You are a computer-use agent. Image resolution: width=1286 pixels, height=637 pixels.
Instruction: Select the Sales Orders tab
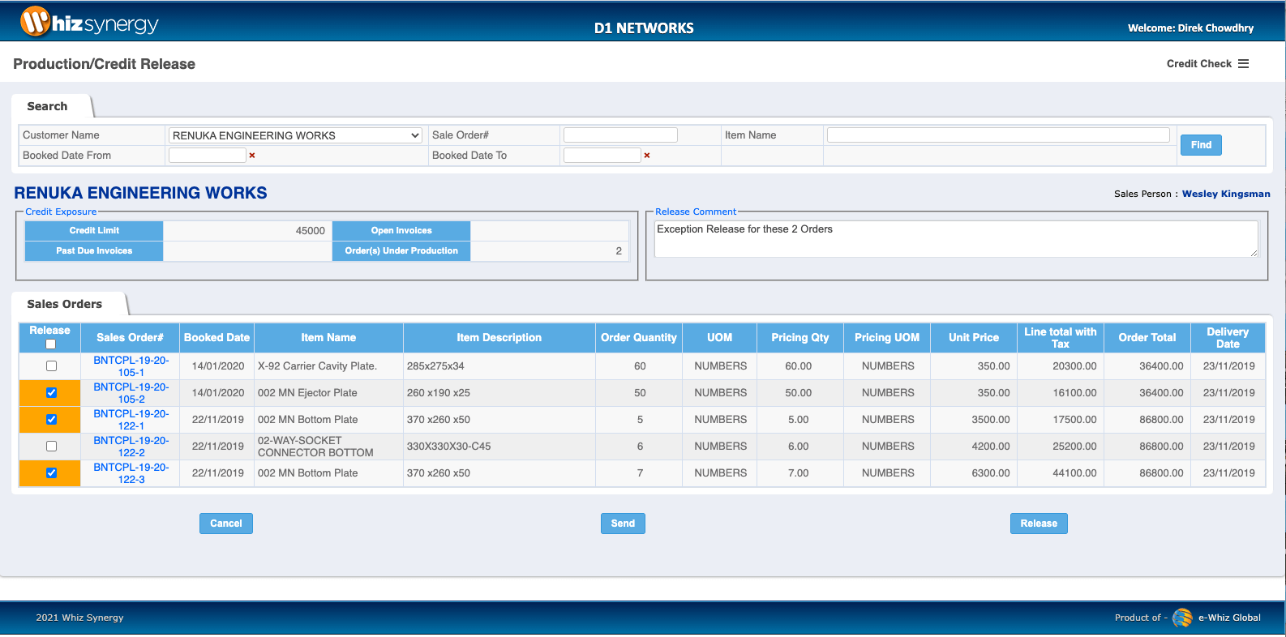tap(65, 304)
